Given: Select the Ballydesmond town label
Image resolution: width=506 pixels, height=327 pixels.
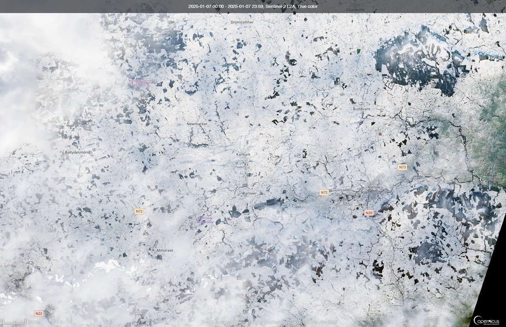Looking at the screenshot, I should [78, 152].
